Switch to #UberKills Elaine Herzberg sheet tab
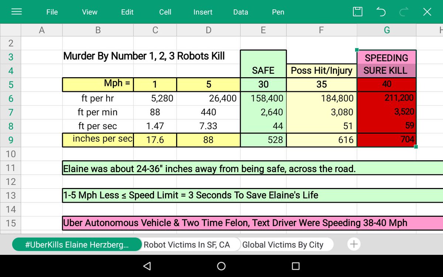The height and width of the screenshot is (277, 443). 77,244
